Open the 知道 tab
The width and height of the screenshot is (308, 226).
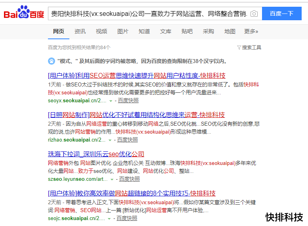[144, 31]
